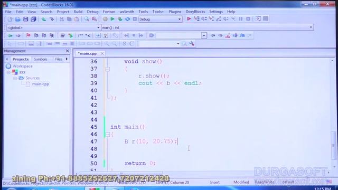
Task: Redo the edit using toolbar arrow
Action: click(52, 19)
